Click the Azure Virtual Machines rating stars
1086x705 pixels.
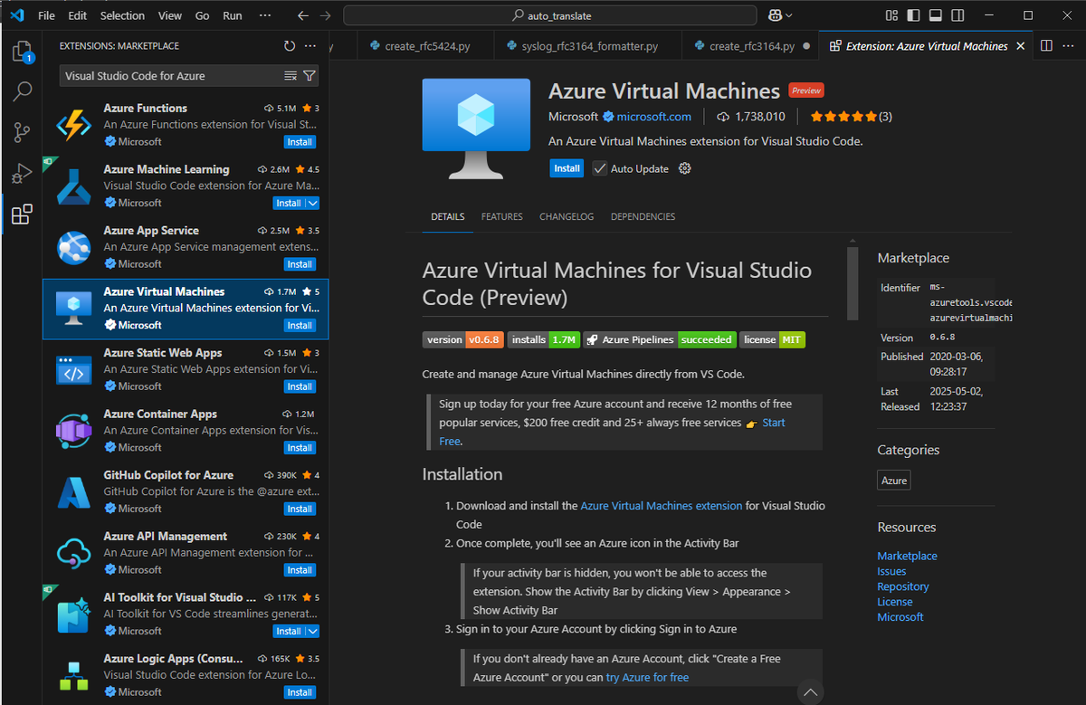(843, 117)
